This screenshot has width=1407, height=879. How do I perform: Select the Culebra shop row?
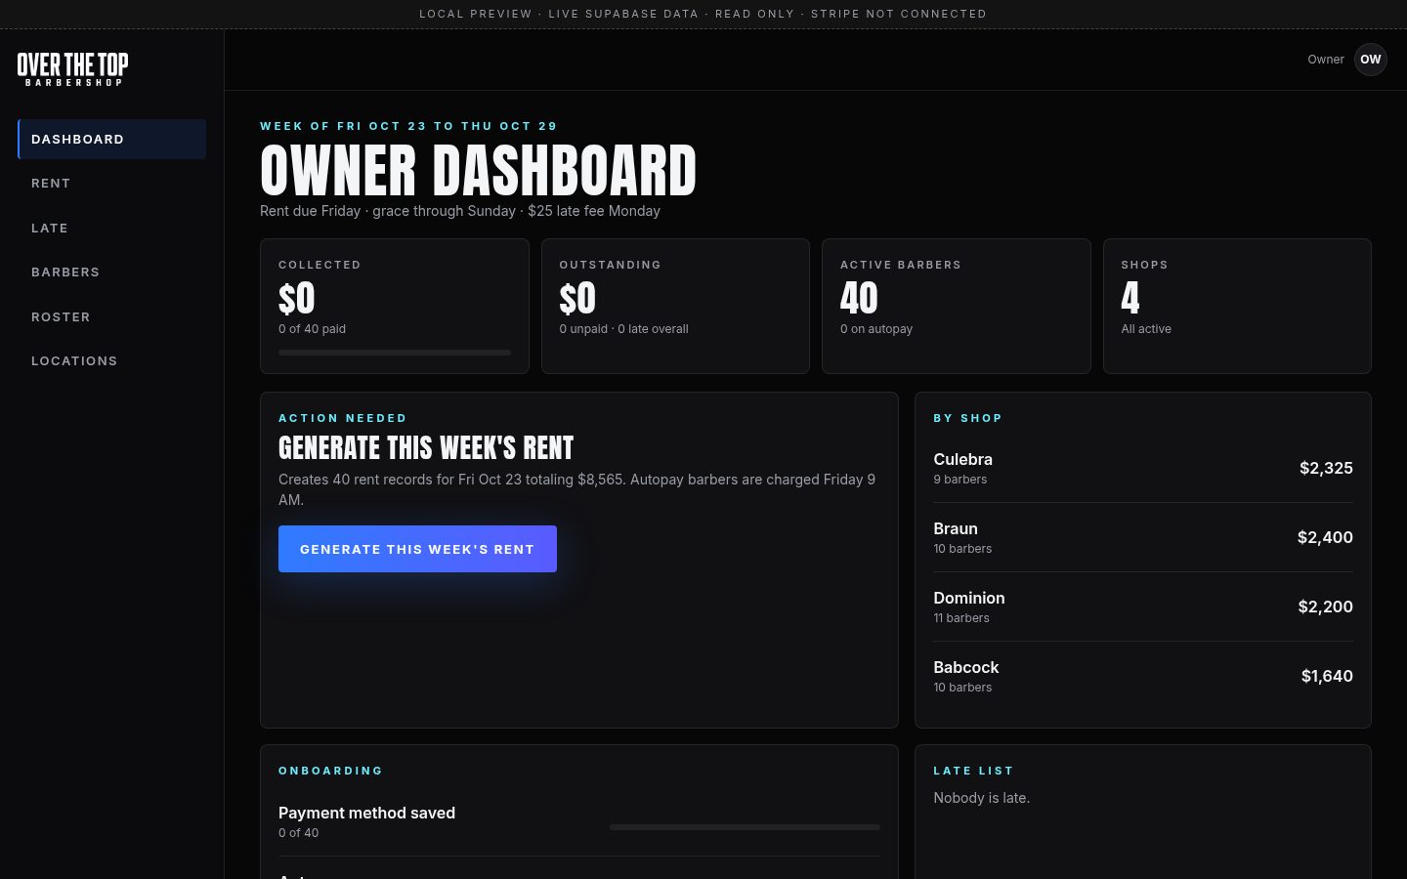[1143, 468]
